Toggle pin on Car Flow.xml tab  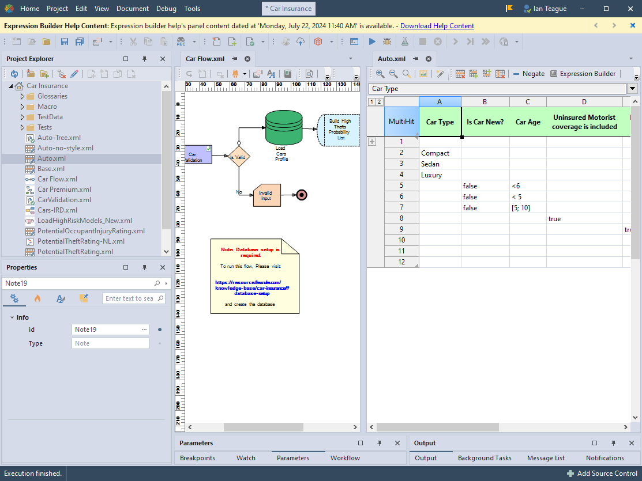click(235, 59)
